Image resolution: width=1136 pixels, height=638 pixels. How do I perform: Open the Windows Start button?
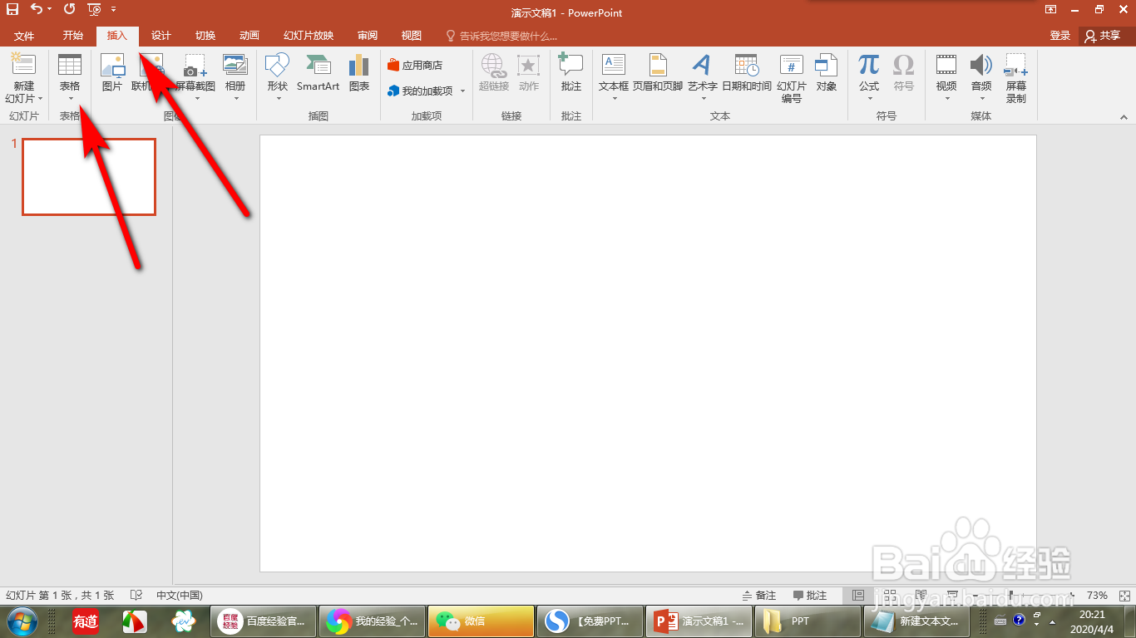point(22,621)
